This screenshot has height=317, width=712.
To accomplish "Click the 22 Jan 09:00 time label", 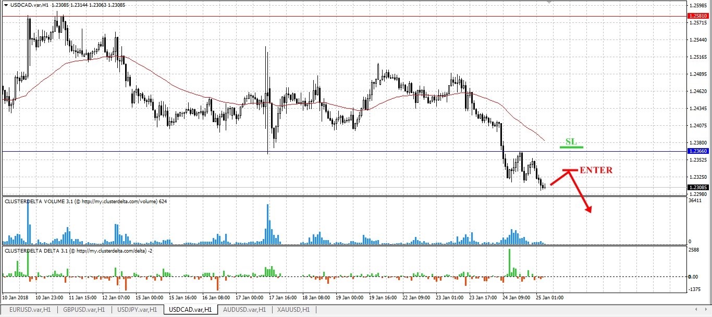I will [x=416, y=298].
